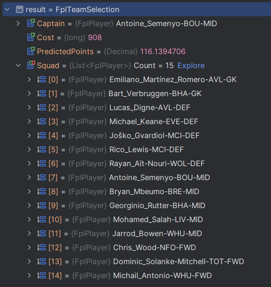Screen dimensions: 271x287
Task: Expand squad item [5] Rico Lewis
Action: tap(29, 149)
